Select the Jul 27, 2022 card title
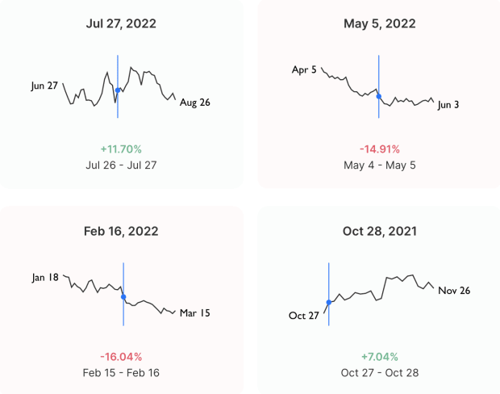Screen dimensions: 500x394 pos(121,23)
